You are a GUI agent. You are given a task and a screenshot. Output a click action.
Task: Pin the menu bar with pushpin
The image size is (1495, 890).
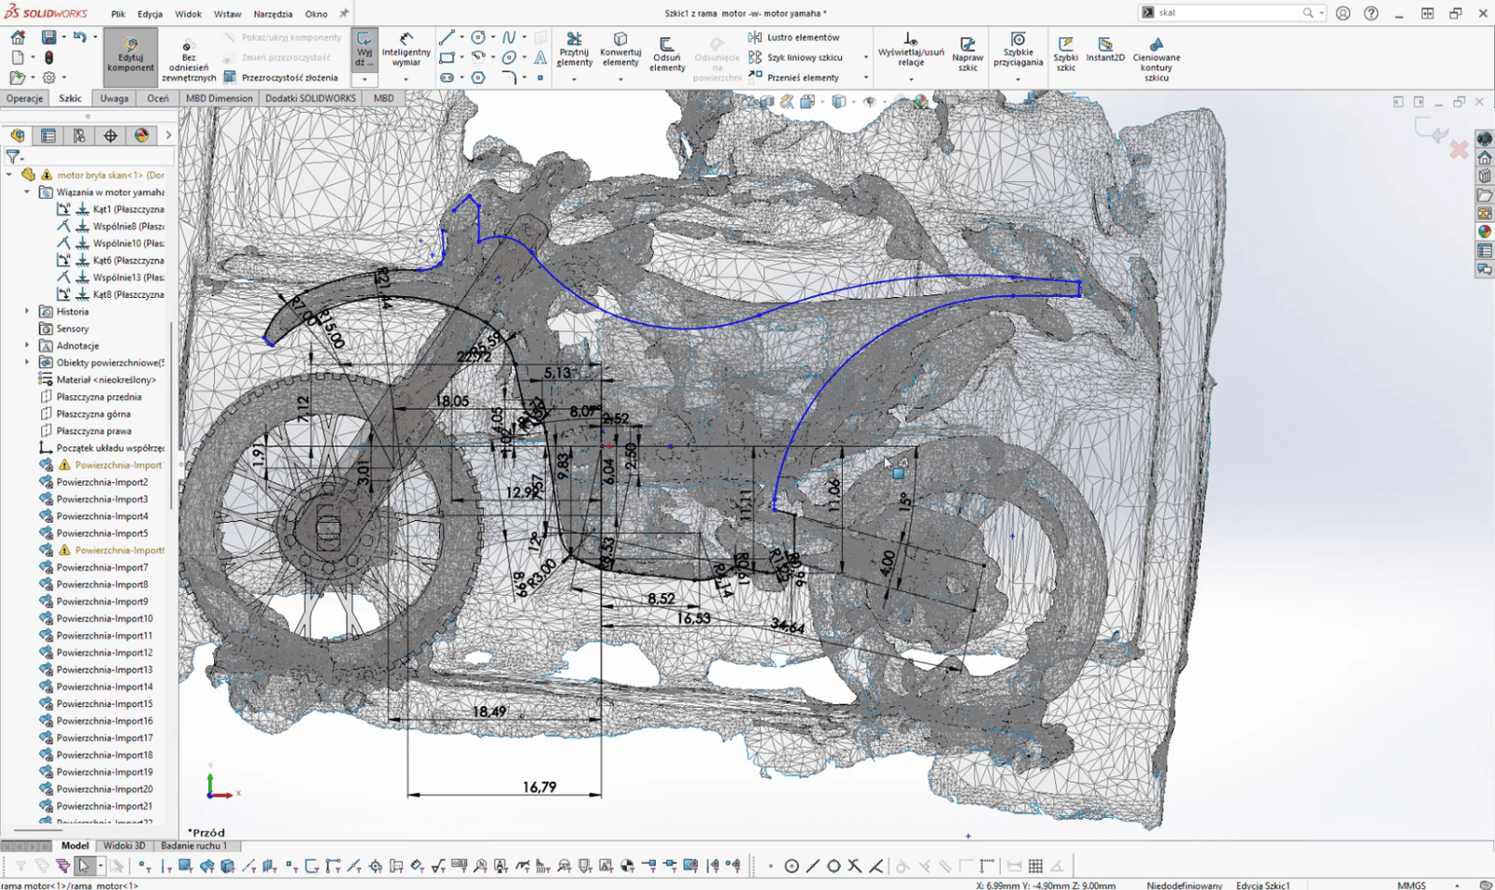344,13
